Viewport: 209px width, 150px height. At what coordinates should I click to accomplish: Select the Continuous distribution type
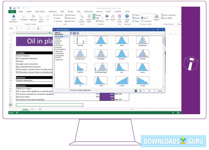[x=59, y=45]
